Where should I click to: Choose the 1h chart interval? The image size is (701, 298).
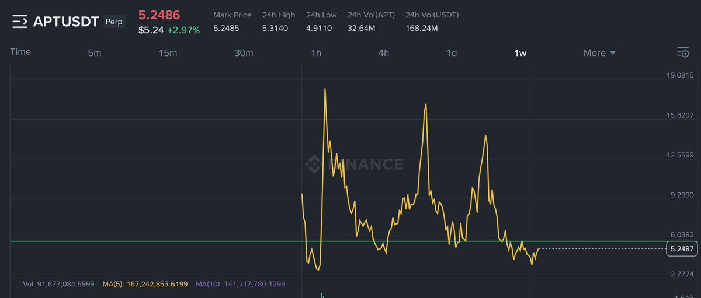[316, 53]
